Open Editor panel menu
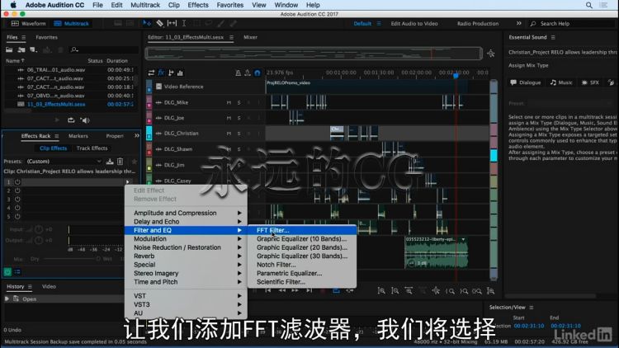Image resolution: width=619 pixels, height=348 pixels. (x=231, y=37)
